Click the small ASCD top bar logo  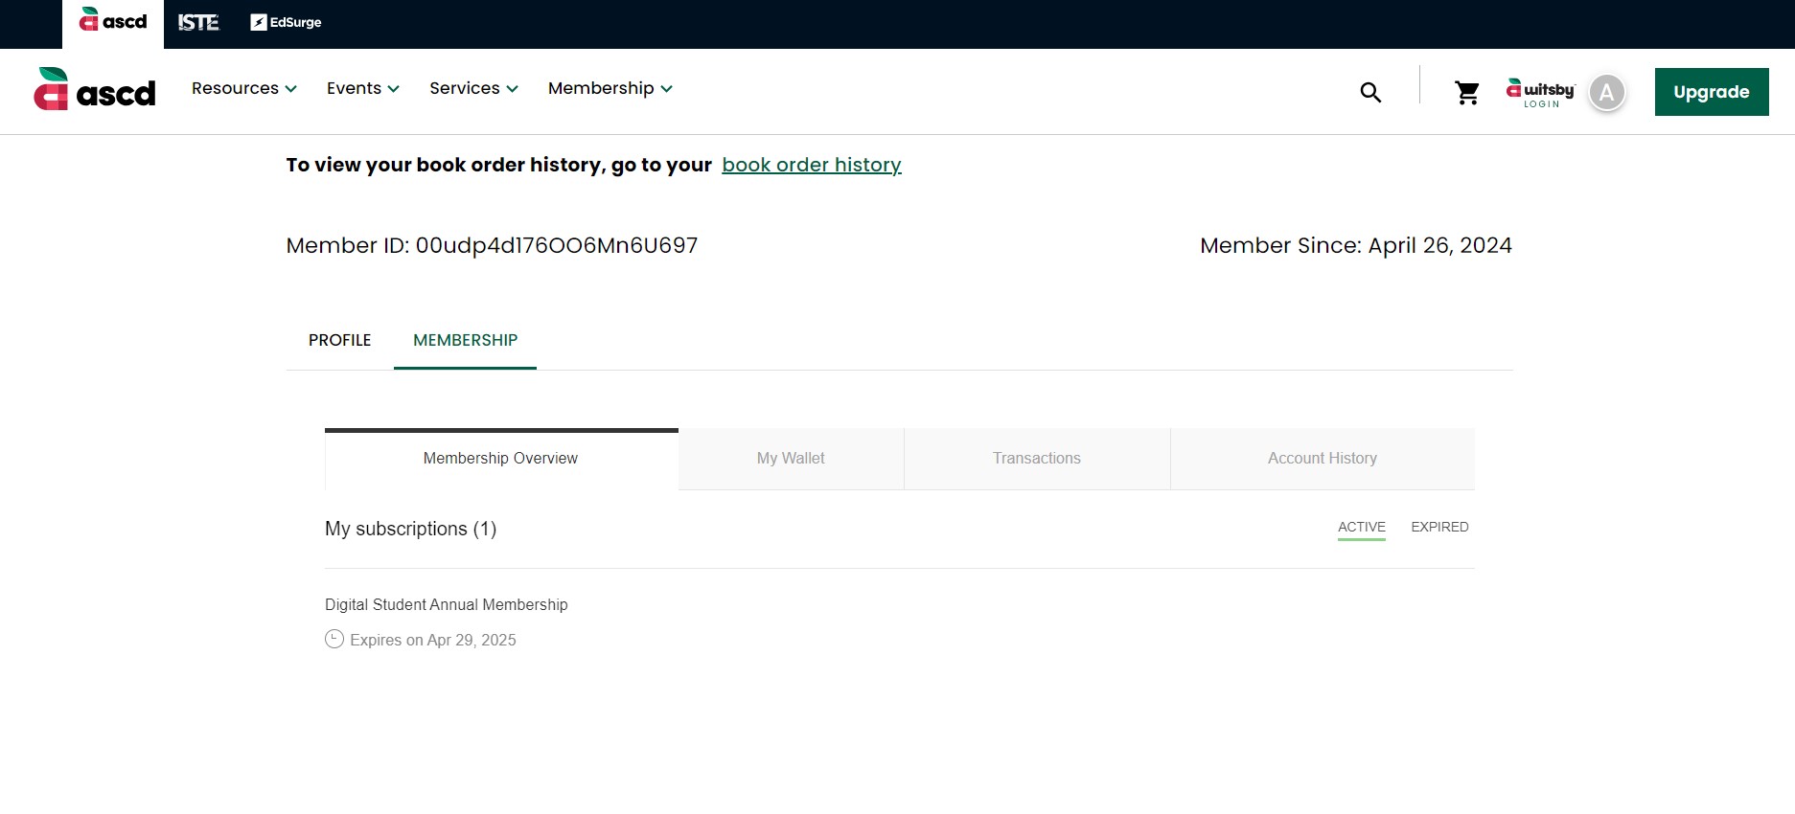click(x=113, y=21)
